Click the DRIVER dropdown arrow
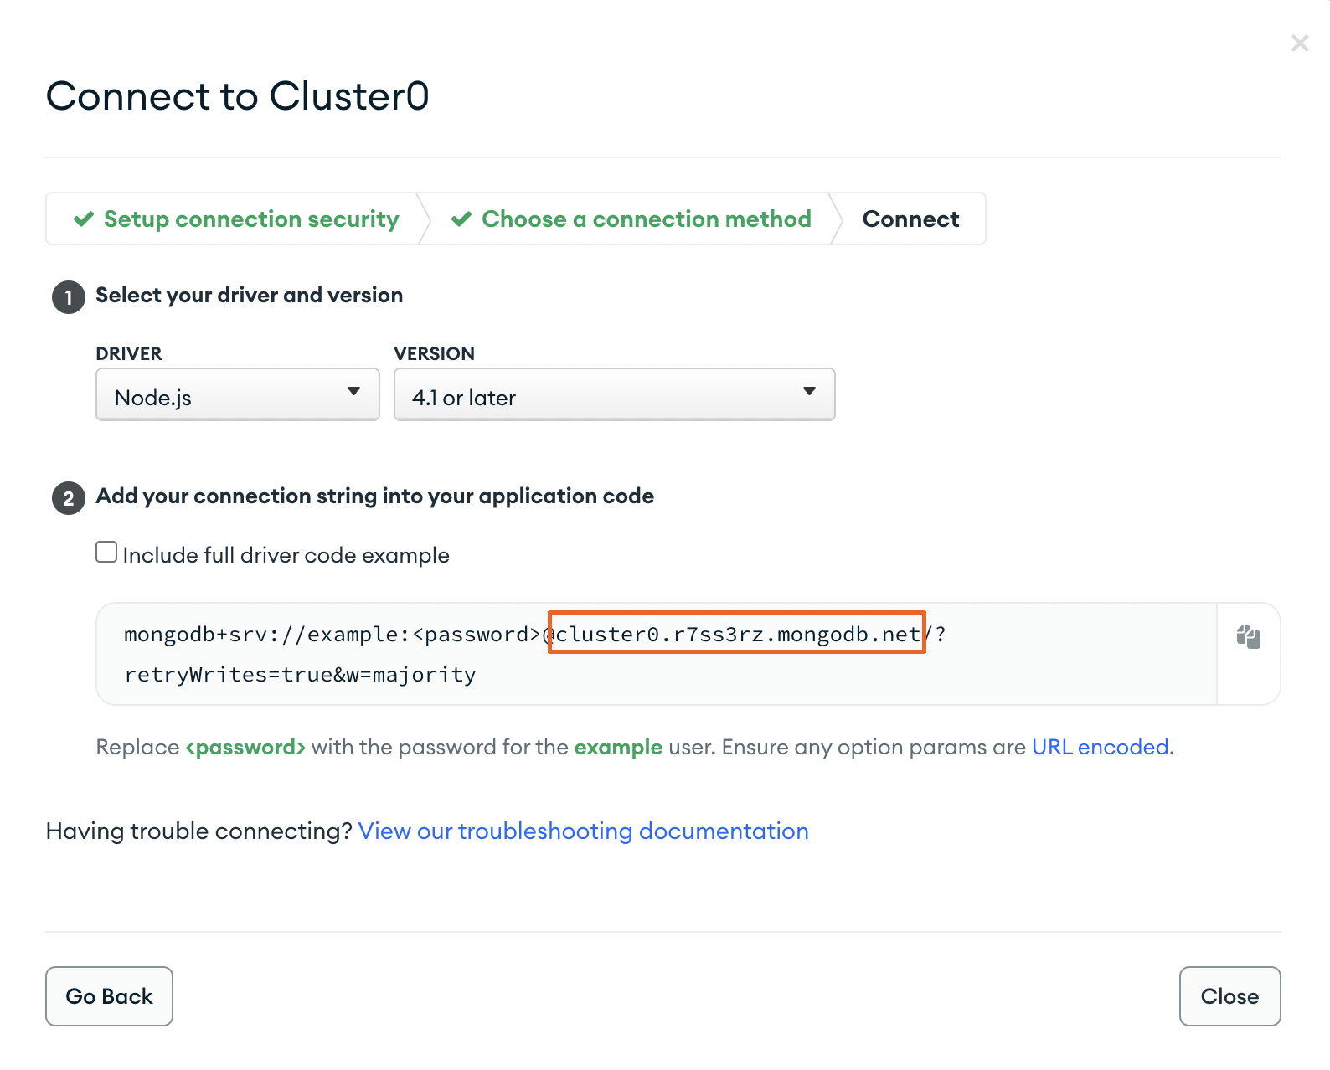This screenshot has height=1070, width=1330. click(354, 392)
